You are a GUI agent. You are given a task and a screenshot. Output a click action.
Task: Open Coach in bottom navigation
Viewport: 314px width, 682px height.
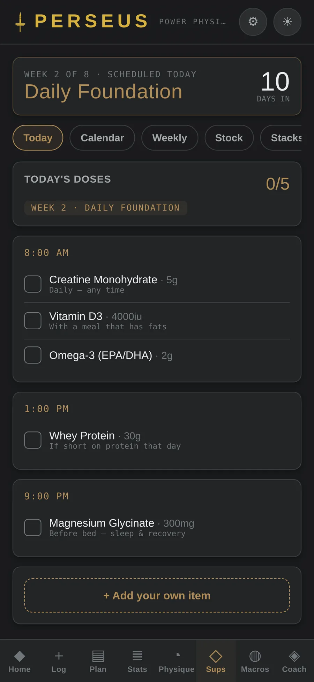[x=294, y=661]
